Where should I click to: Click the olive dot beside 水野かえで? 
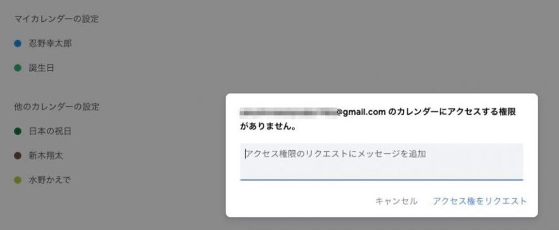pyautogui.click(x=18, y=180)
